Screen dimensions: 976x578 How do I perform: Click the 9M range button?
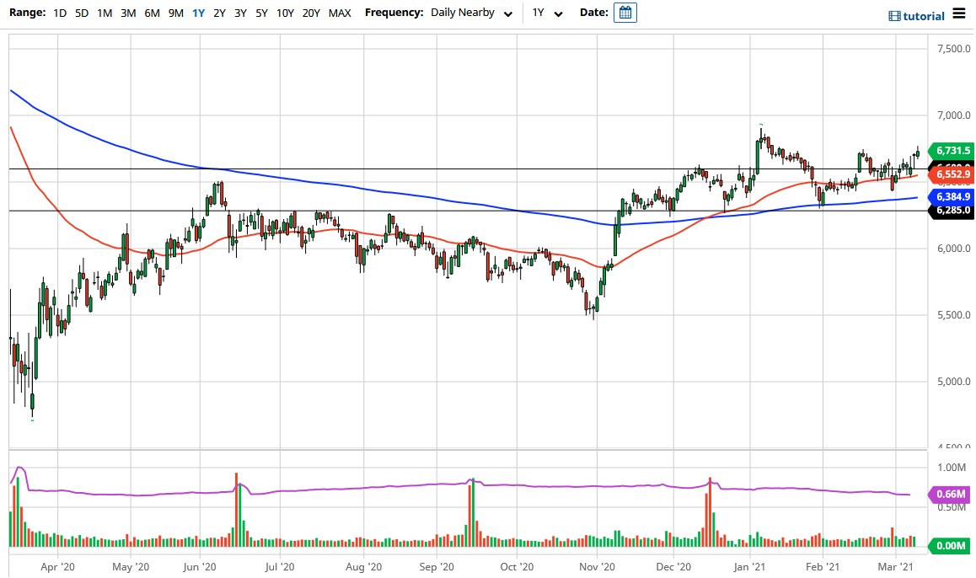[174, 13]
